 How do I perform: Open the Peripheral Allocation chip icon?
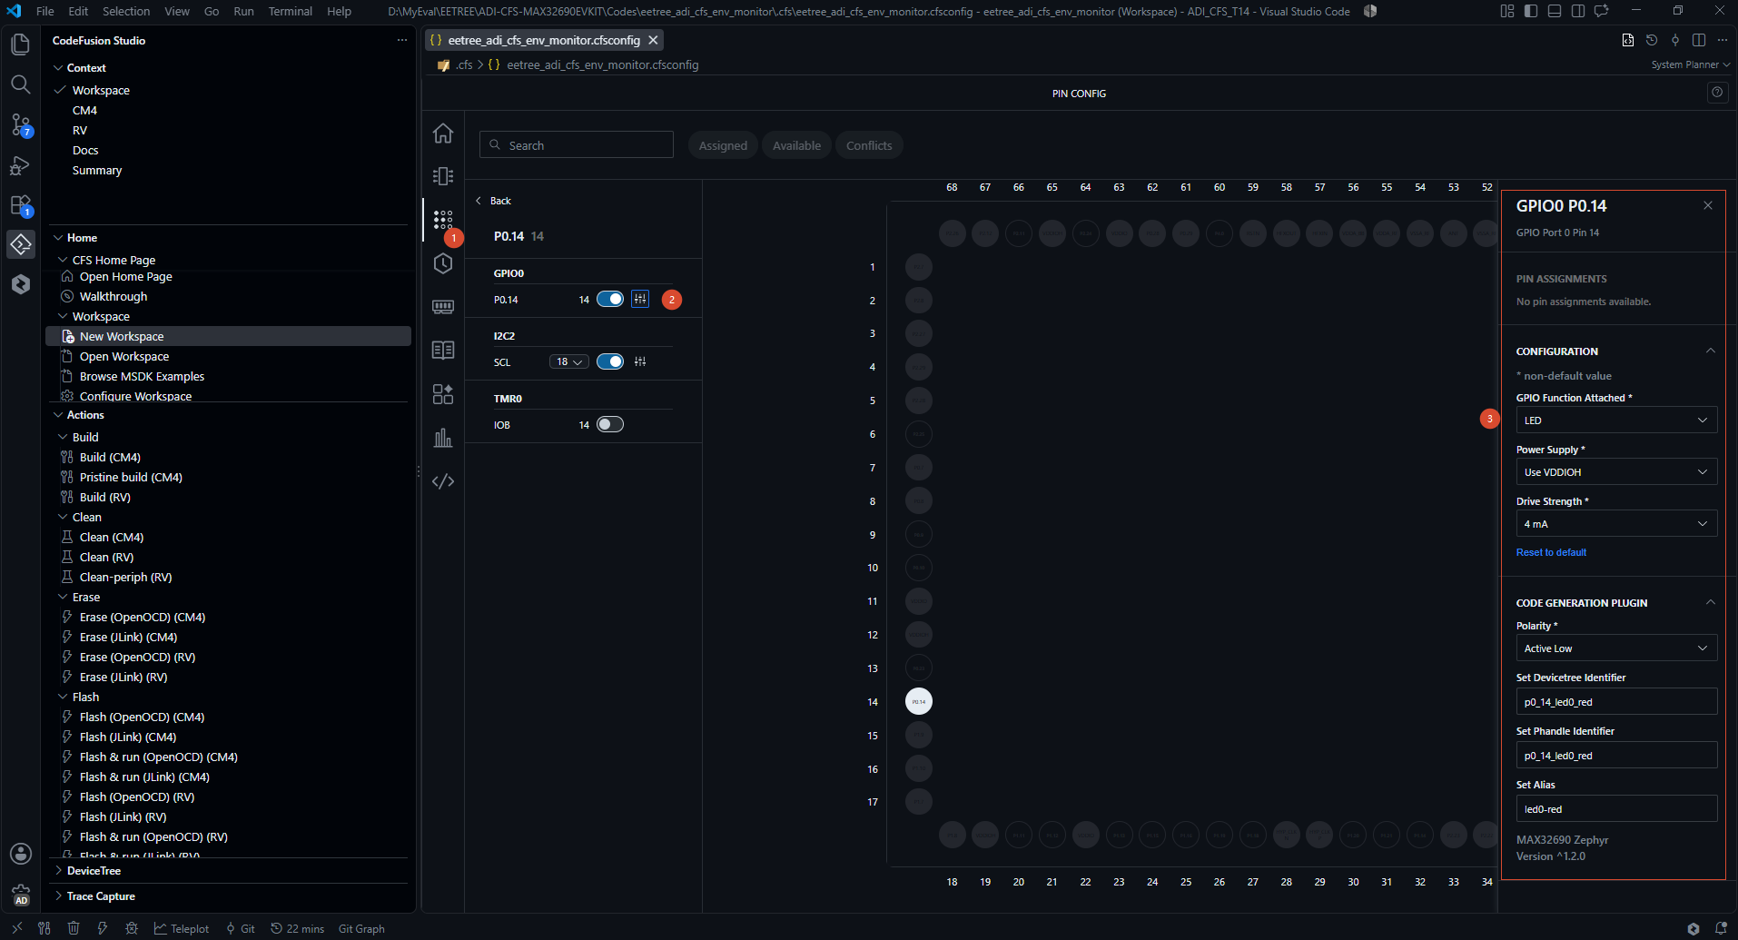coord(443,176)
